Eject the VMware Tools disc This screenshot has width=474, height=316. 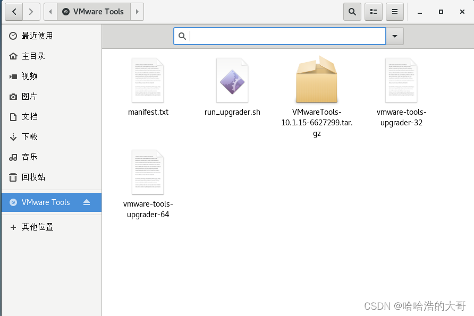[87, 202]
